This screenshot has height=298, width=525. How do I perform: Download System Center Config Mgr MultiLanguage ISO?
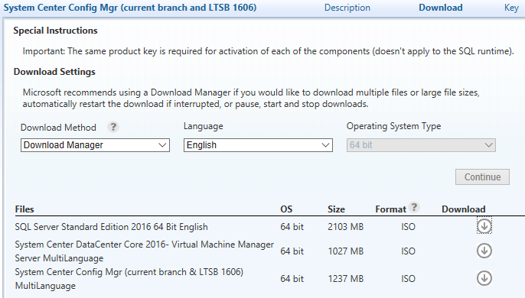(484, 278)
